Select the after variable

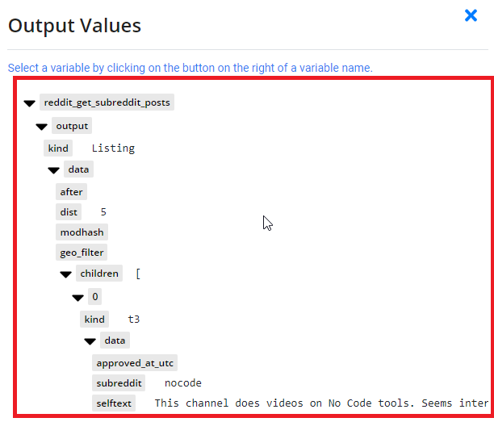(x=71, y=192)
